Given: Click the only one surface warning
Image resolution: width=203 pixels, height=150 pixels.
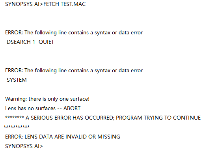Looking at the screenshot, I should point(47,99).
